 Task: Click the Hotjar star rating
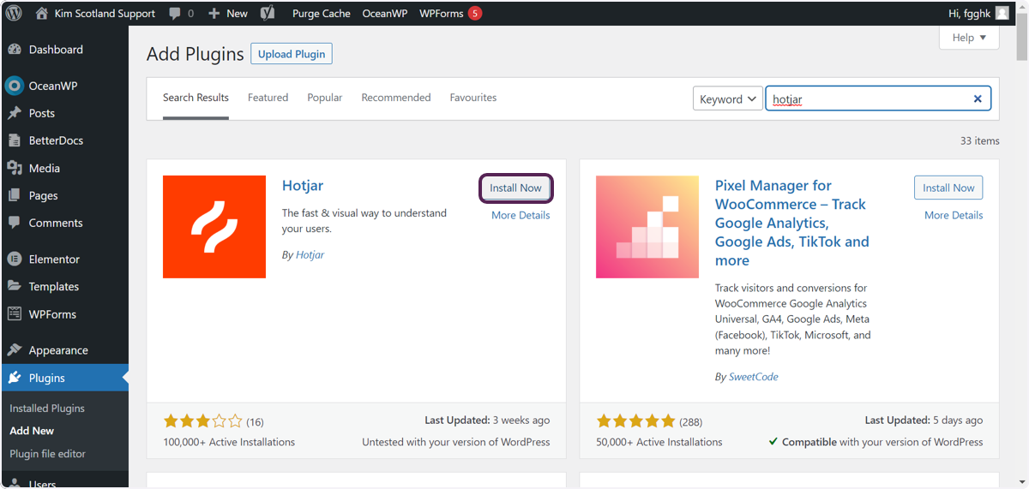[x=202, y=421]
